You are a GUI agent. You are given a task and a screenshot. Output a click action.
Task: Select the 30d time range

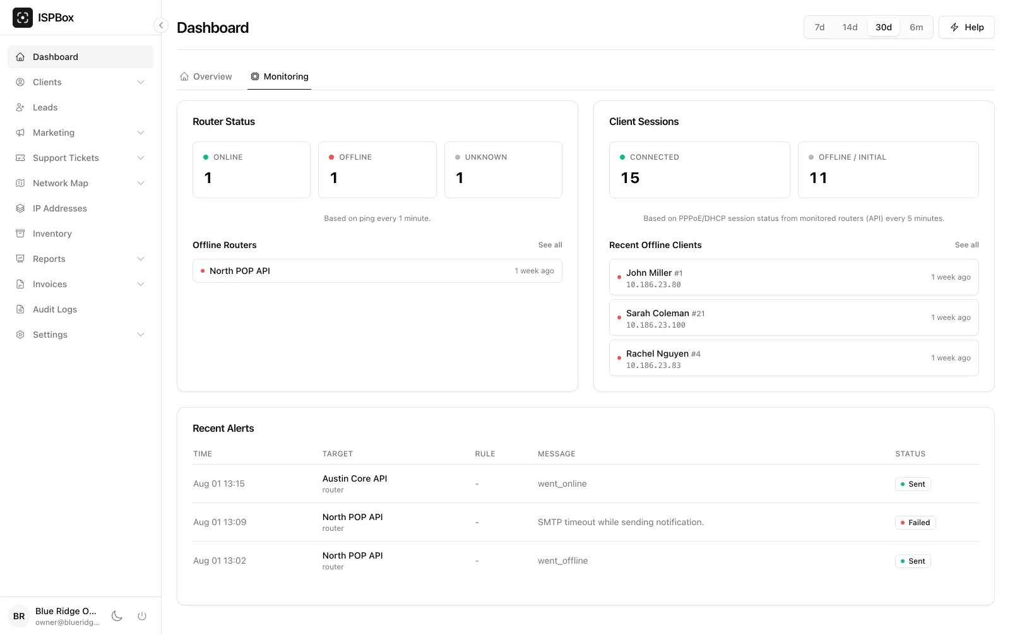point(884,27)
